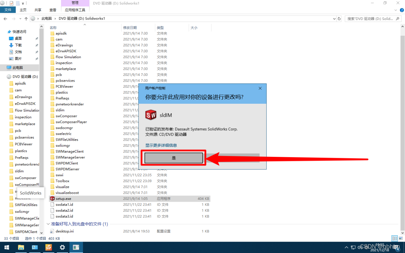Image resolution: width=405 pixels, height=253 pixels.
Task: Select This PC in navigation pane
Action: pos(20,68)
